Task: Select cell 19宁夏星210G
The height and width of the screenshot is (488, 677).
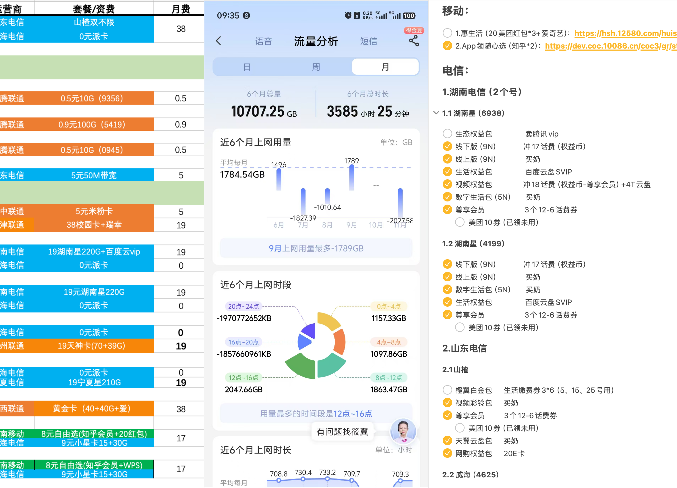Action: (x=94, y=383)
